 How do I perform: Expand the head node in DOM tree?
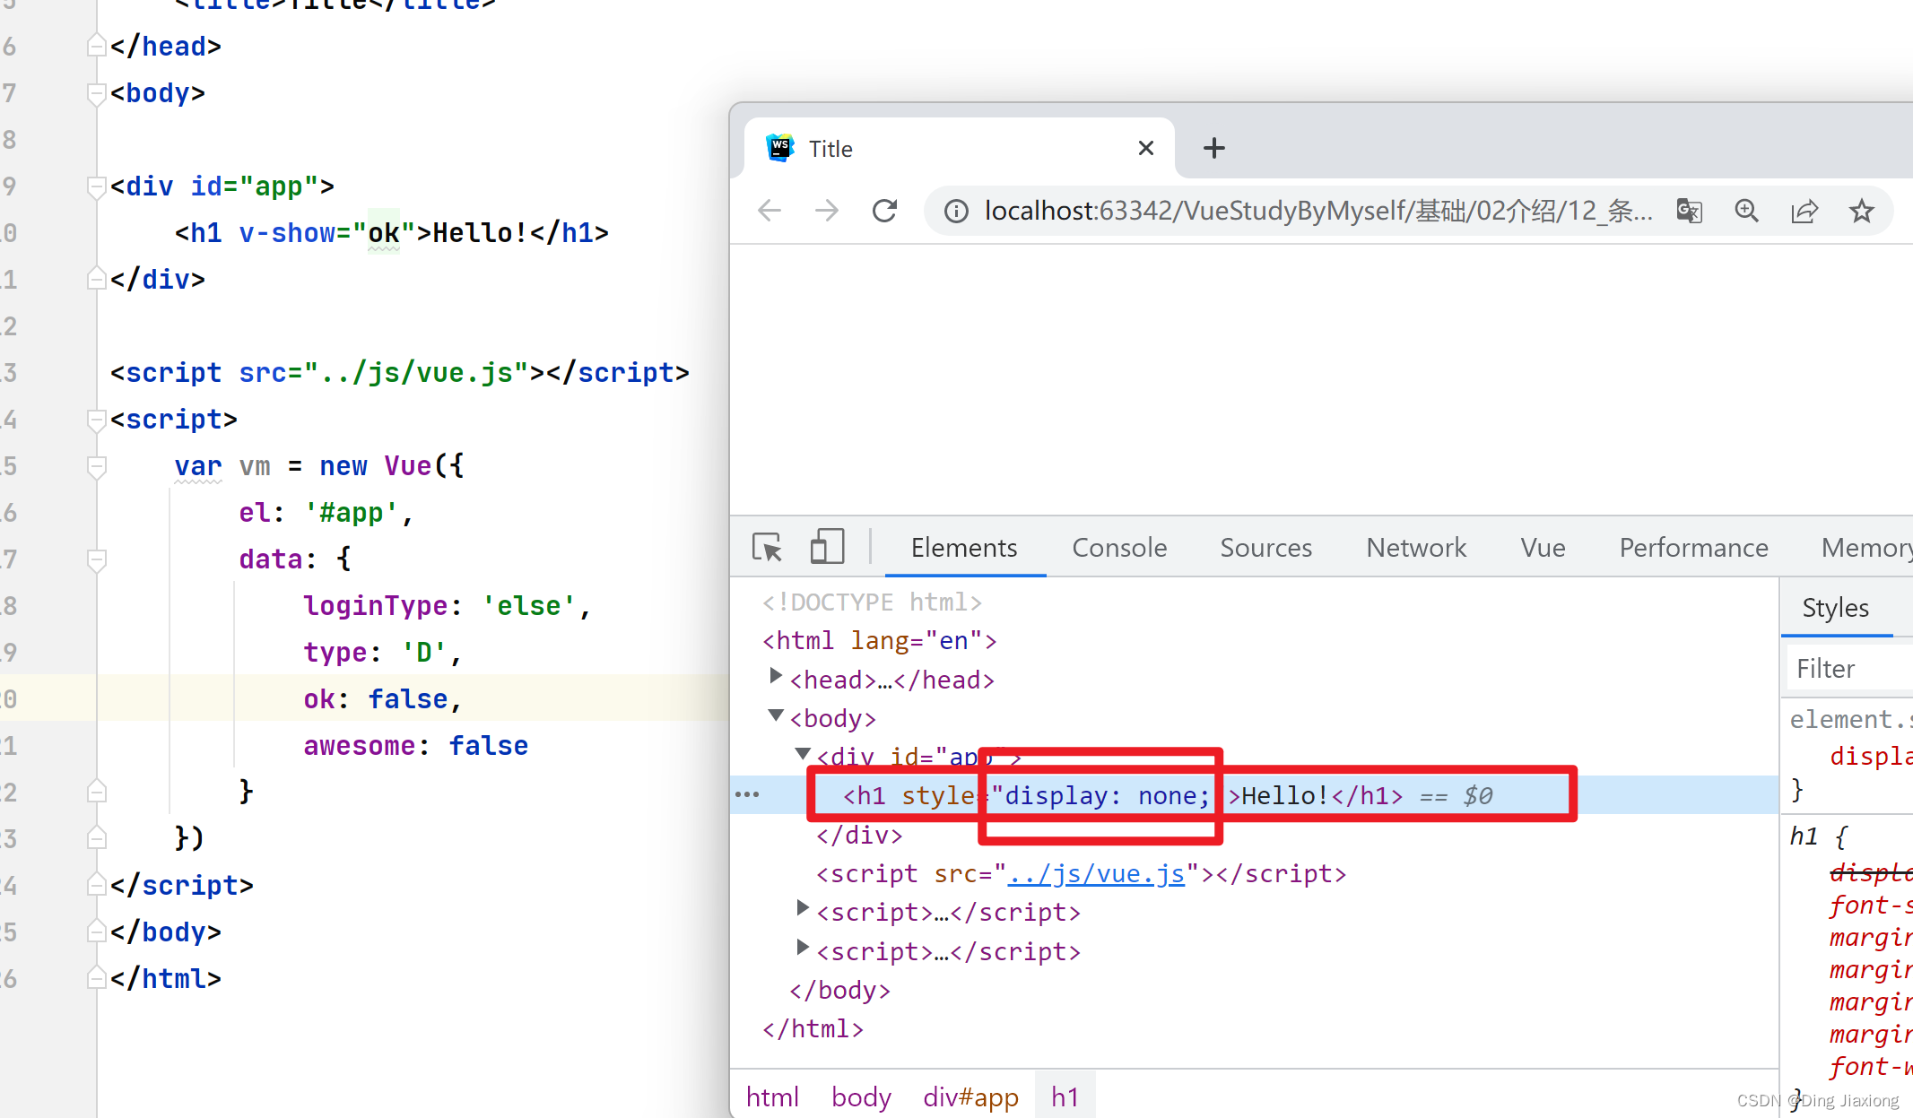pyautogui.click(x=776, y=677)
